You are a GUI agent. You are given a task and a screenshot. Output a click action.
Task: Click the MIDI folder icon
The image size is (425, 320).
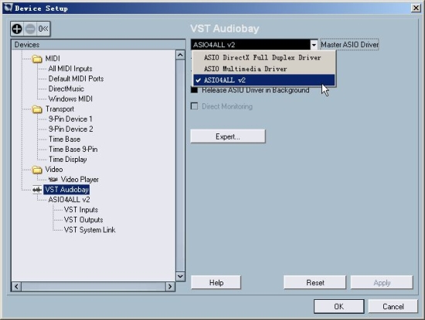pos(37,59)
